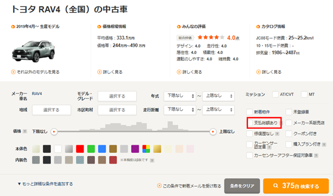Screen dimensions: 333x196
Task: Tick the 支払総額あり checkbox
Action: pyautogui.click(x=250, y=123)
